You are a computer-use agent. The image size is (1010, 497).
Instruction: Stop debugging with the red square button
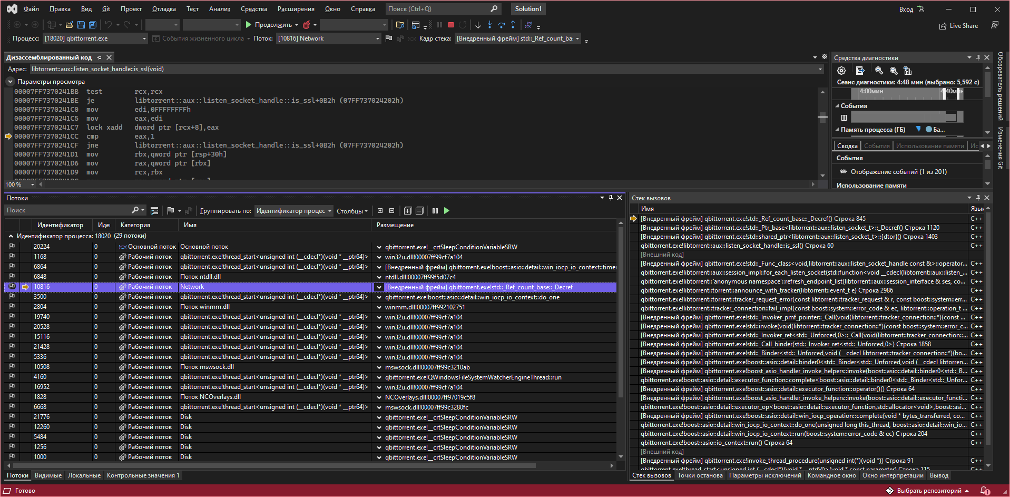(x=451, y=25)
